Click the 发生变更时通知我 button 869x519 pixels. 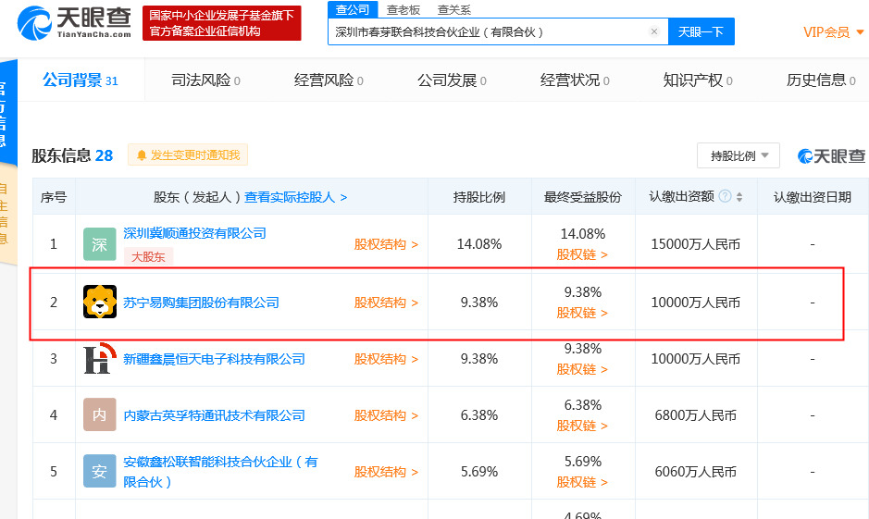pyautogui.click(x=188, y=155)
